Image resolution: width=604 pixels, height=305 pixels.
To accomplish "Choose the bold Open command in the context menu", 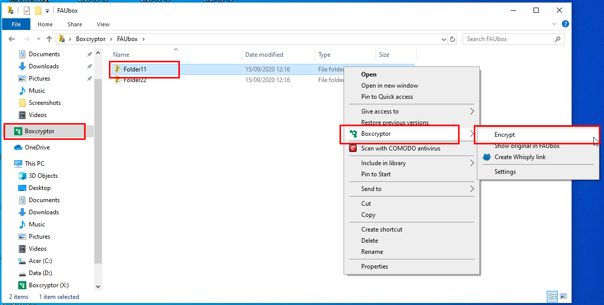I will [x=369, y=74].
